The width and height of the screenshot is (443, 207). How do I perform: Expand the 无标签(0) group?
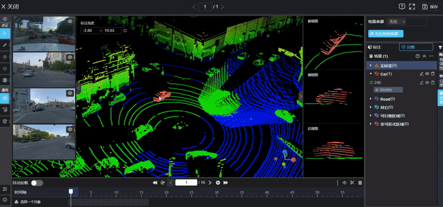371,65
